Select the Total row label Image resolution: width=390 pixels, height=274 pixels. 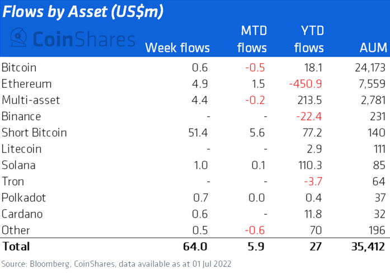[x=16, y=246]
